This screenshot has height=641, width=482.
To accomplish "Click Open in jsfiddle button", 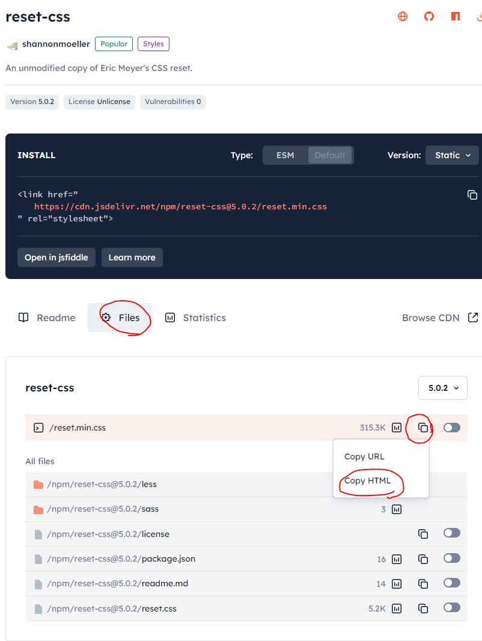I will 56,257.
